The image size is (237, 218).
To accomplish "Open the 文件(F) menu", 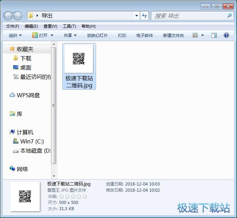I will (13, 26).
